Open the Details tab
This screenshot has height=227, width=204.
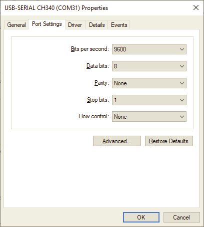pos(97,25)
